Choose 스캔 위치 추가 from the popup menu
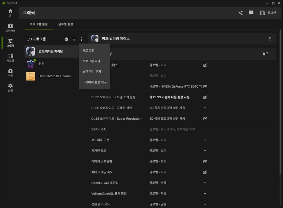The width and height of the screenshot is (283, 208). tap(95, 72)
